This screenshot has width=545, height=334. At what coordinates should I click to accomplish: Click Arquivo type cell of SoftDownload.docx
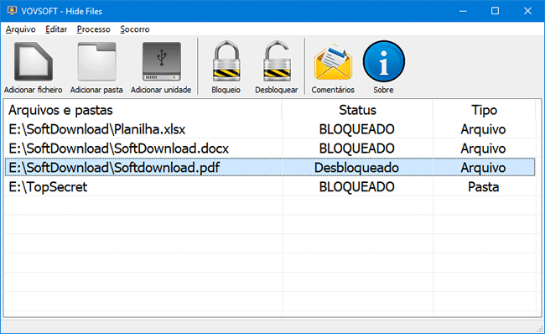(x=483, y=149)
